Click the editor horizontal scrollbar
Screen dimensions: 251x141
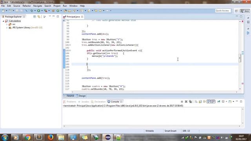point(155,92)
